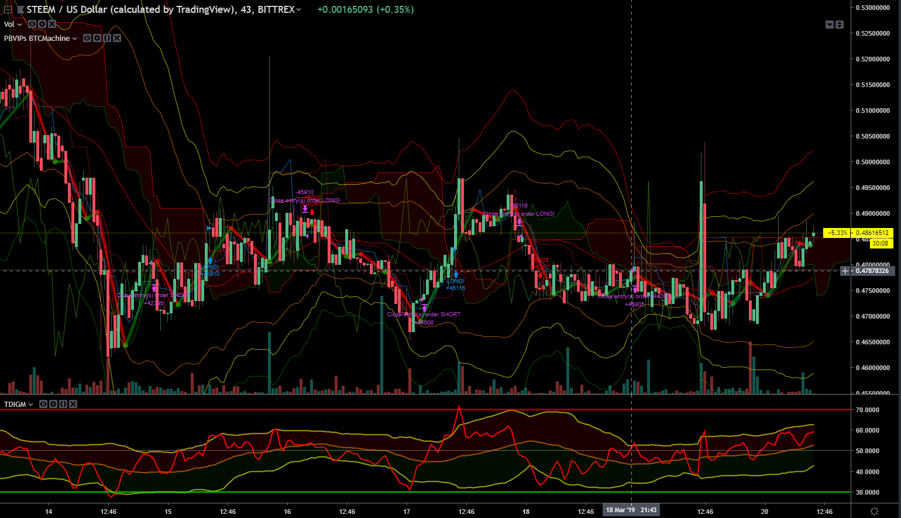This screenshot has height=518, width=901.
Task: Remove the PBVIPs BTCMachine indicator
Action: pos(117,38)
